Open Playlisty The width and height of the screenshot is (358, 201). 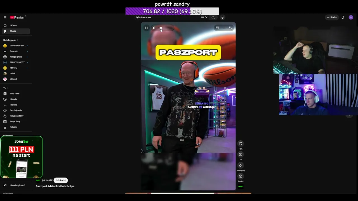16,105
